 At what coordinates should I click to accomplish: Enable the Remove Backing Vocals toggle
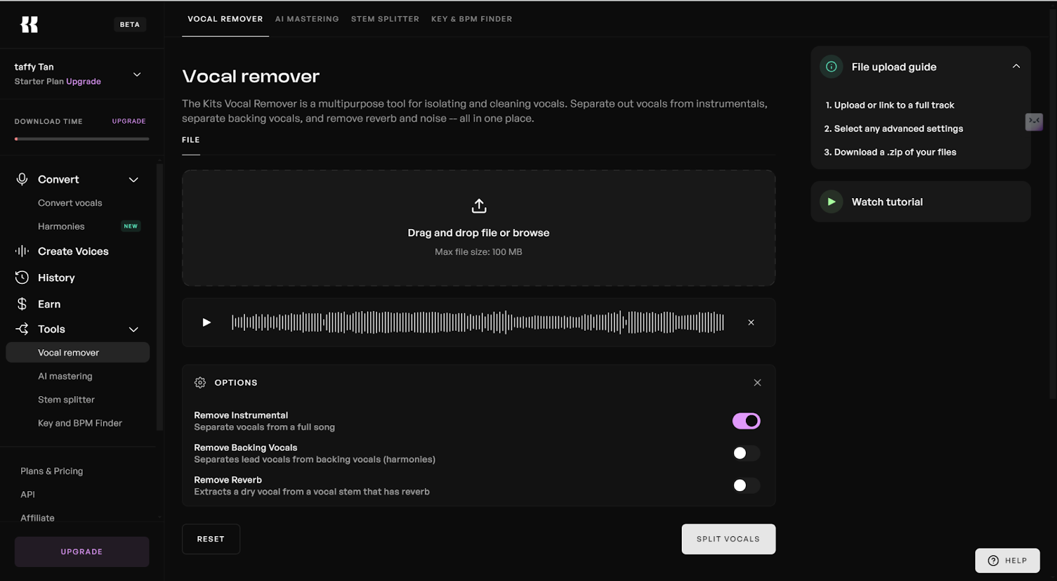tap(747, 453)
